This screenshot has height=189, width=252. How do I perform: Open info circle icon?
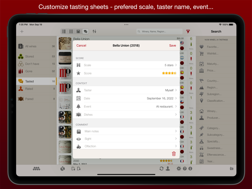190,169
